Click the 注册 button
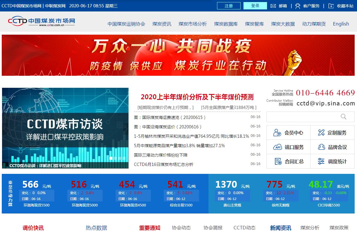 pos(228,6)
